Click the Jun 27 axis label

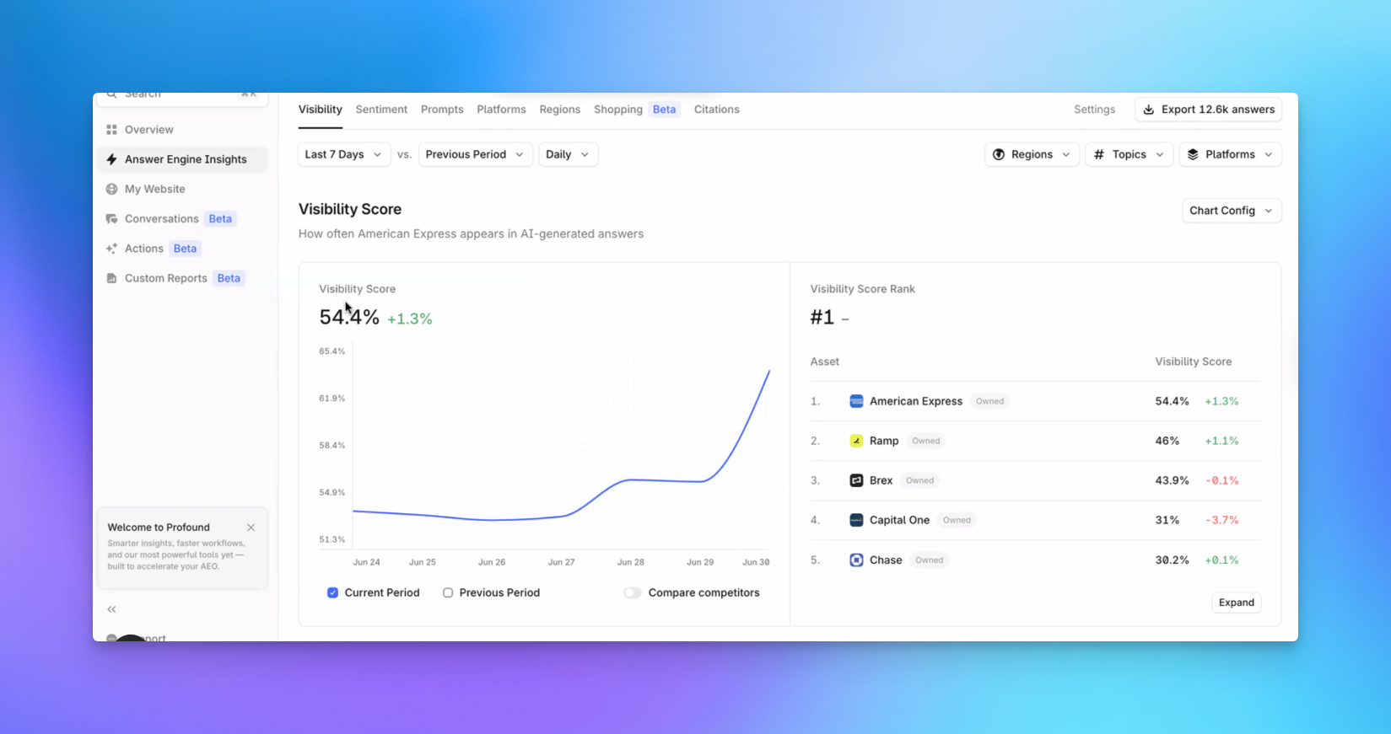(561, 562)
